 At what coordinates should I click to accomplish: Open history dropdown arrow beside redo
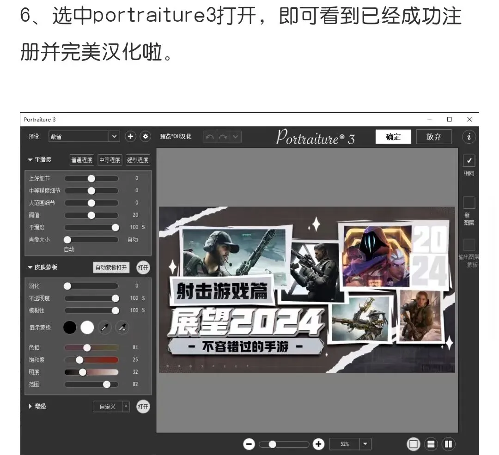click(235, 137)
